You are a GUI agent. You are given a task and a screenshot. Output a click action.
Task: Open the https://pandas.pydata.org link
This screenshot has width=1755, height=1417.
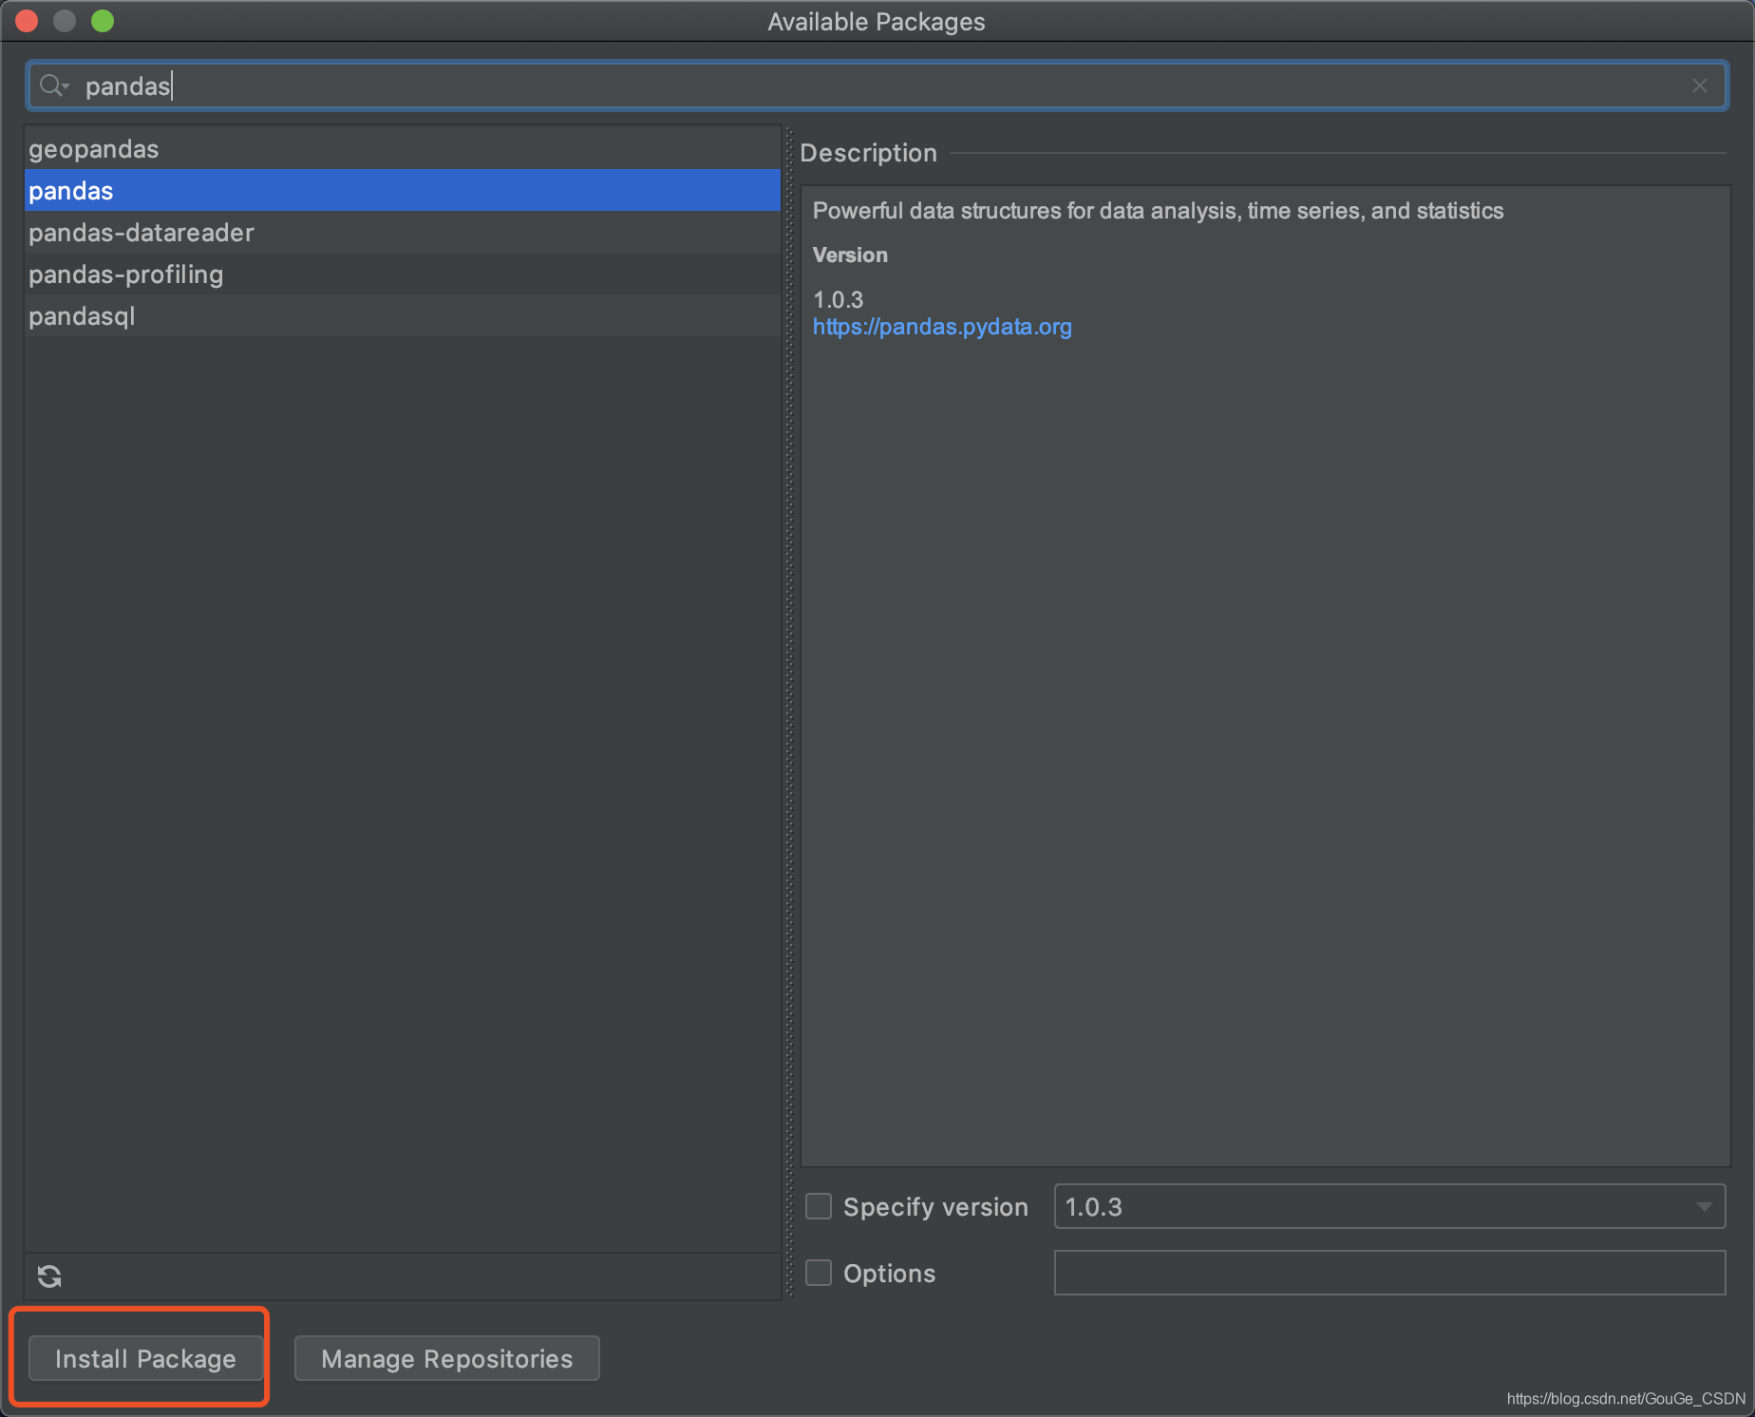coord(942,327)
